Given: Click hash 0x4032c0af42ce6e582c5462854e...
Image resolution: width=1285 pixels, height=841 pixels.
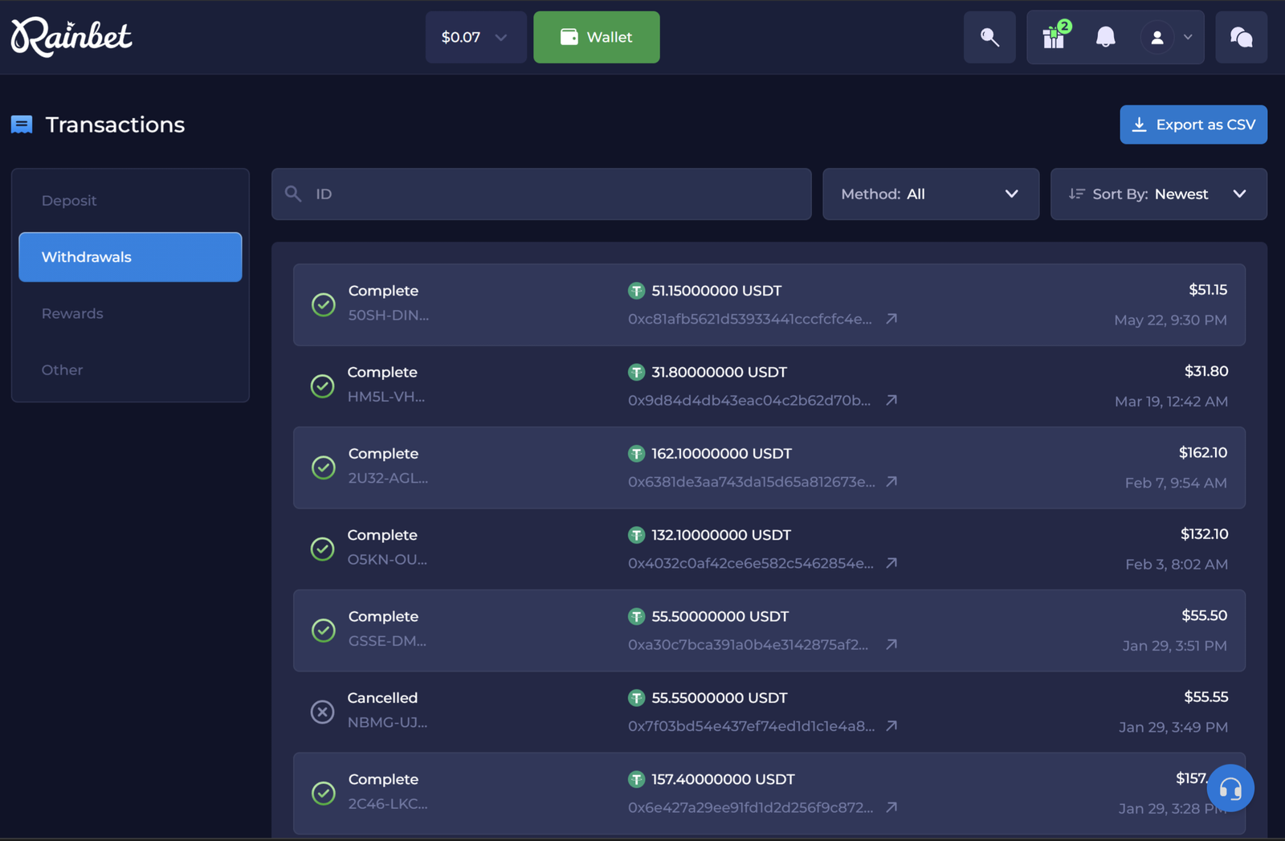Looking at the screenshot, I should click(x=751, y=563).
